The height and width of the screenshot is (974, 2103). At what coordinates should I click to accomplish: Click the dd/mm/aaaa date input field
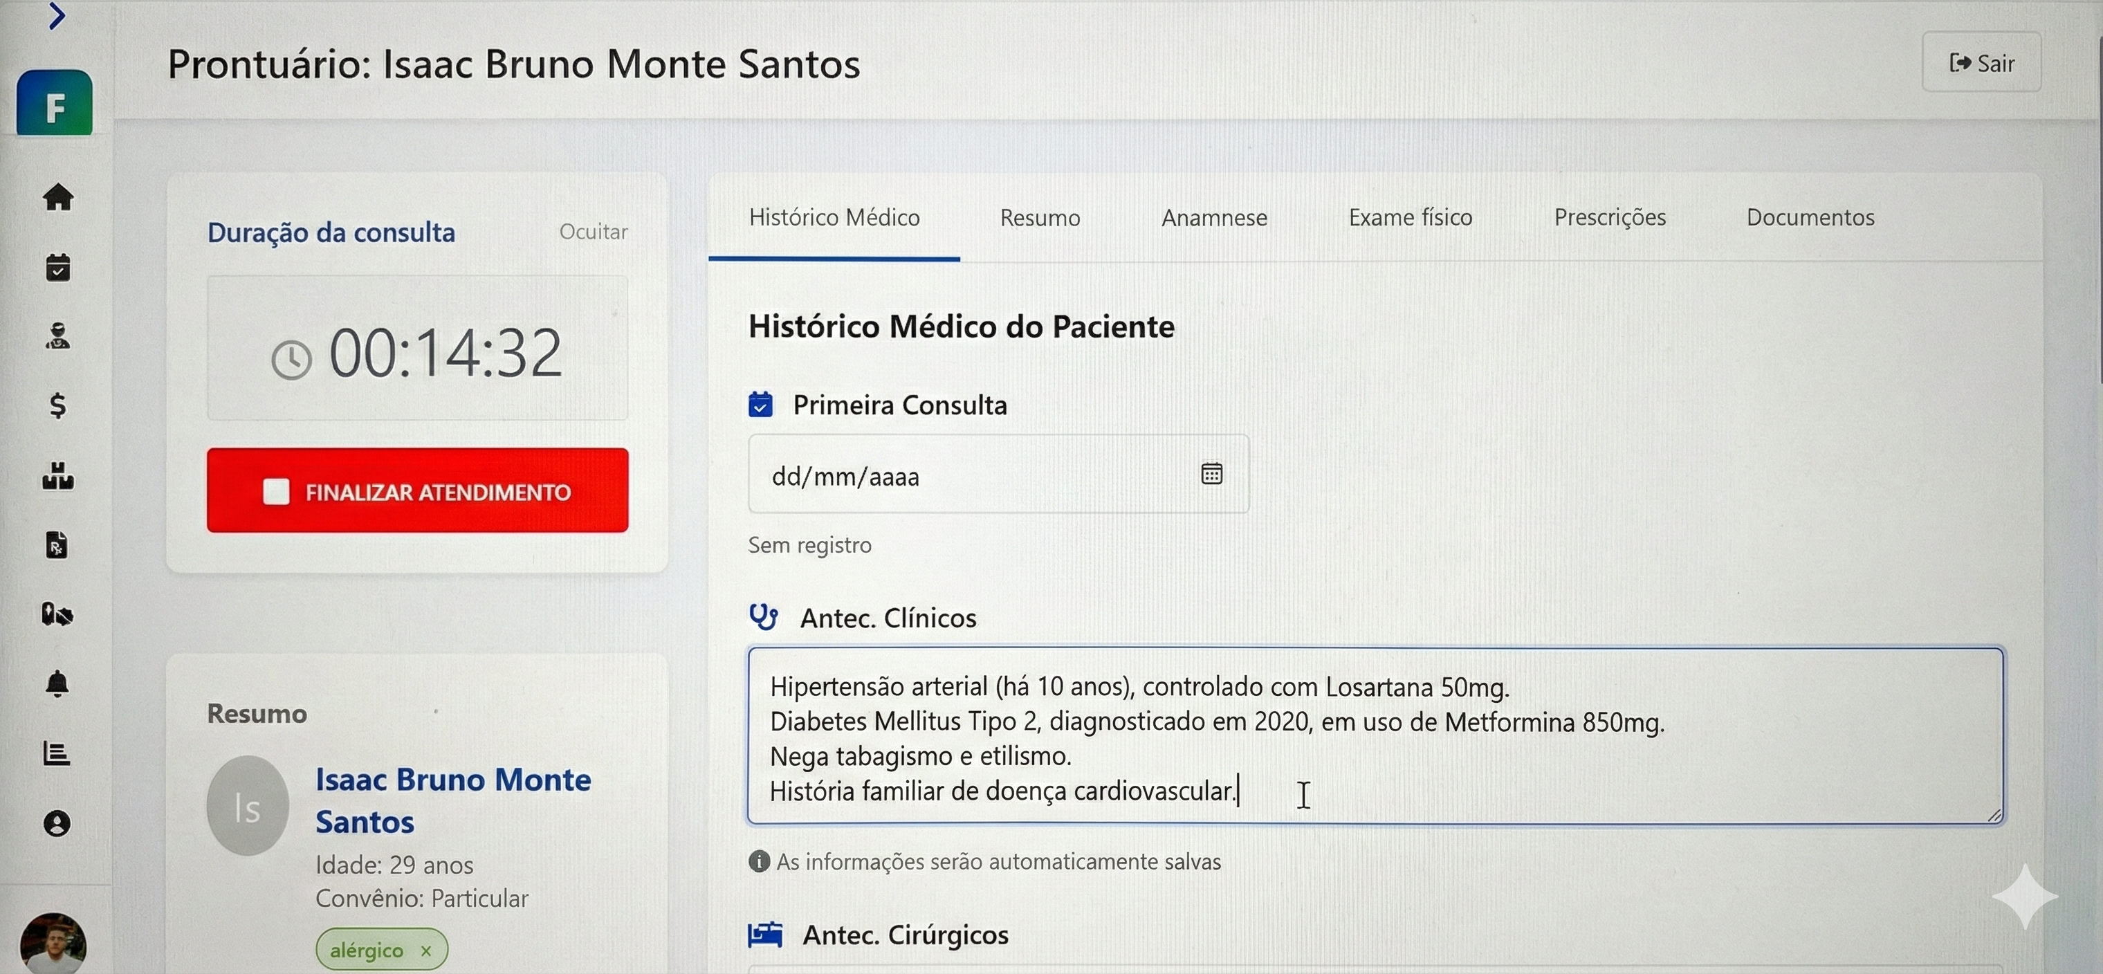[939, 476]
